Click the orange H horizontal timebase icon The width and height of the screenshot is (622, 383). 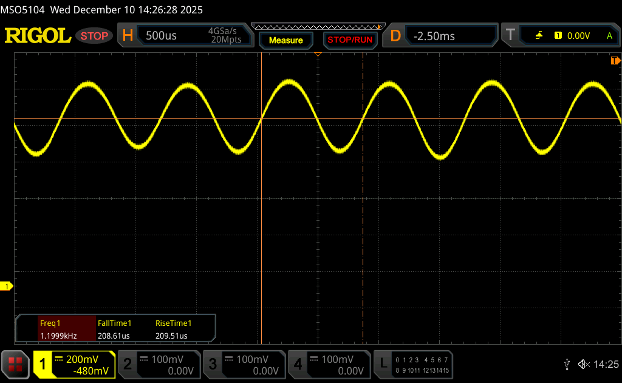click(x=128, y=36)
